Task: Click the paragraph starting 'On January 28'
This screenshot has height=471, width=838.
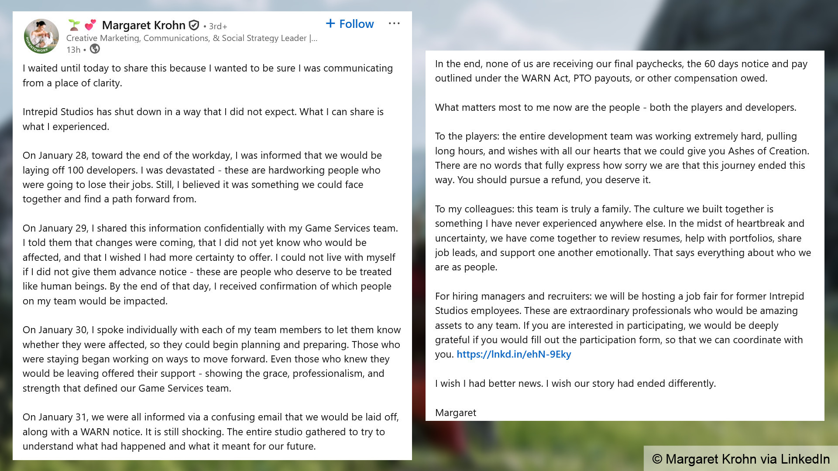Action: [x=202, y=177]
